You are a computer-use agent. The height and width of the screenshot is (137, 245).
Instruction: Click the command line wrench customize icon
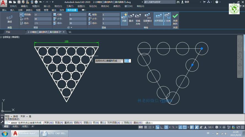pyautogui.click(x=2, y=122)
